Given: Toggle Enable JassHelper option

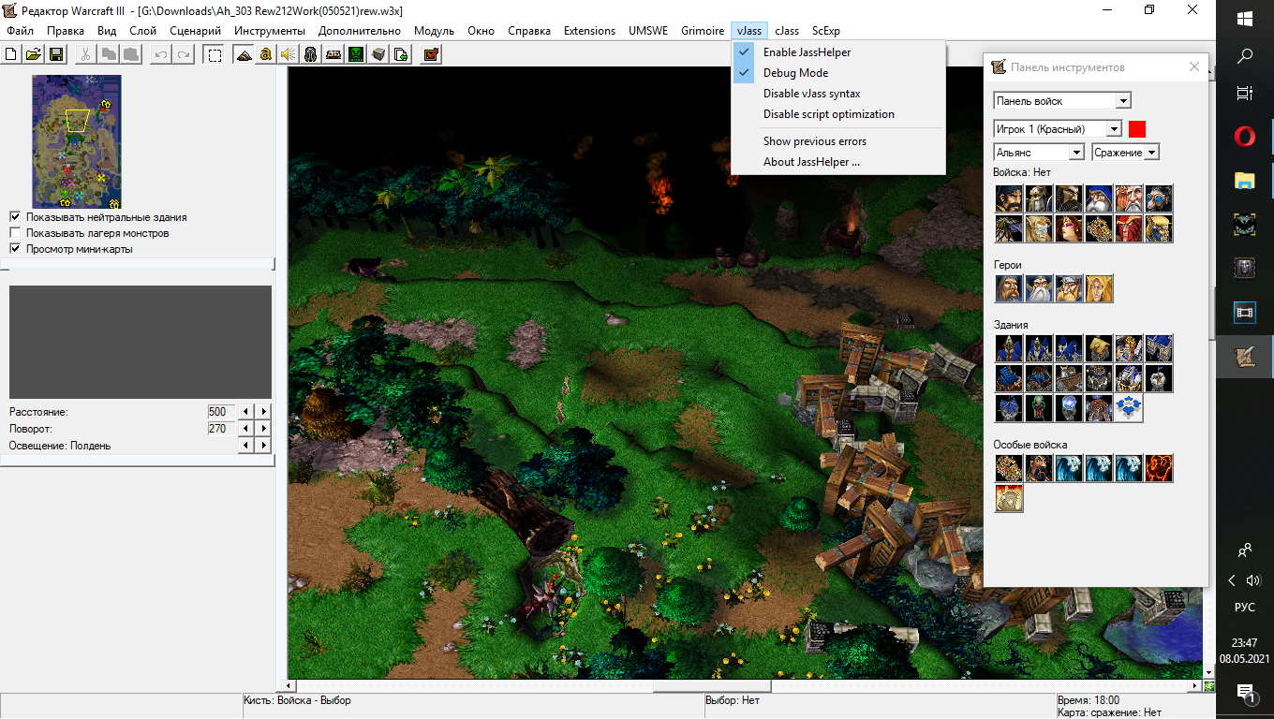Looking at the screenshot, I should (838, 52).
